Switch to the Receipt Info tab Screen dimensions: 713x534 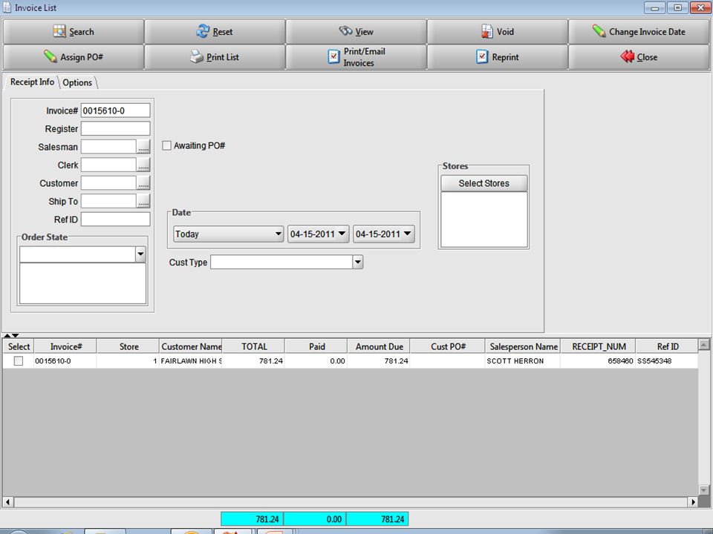point(32,82)
